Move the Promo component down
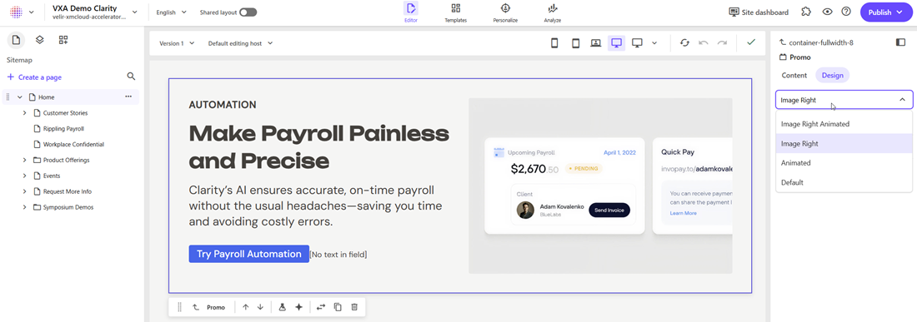 [260, 307]
